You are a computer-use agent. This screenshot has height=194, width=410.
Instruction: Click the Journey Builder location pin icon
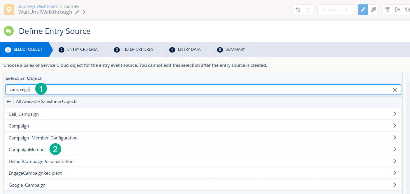click(x=8, y=9)
